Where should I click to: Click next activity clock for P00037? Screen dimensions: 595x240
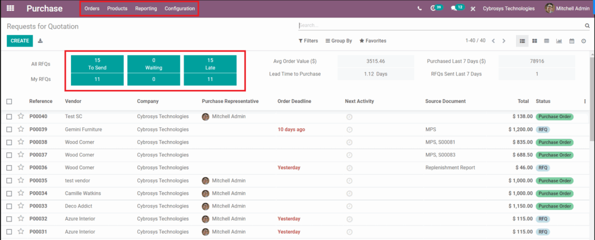click(349, 155)
